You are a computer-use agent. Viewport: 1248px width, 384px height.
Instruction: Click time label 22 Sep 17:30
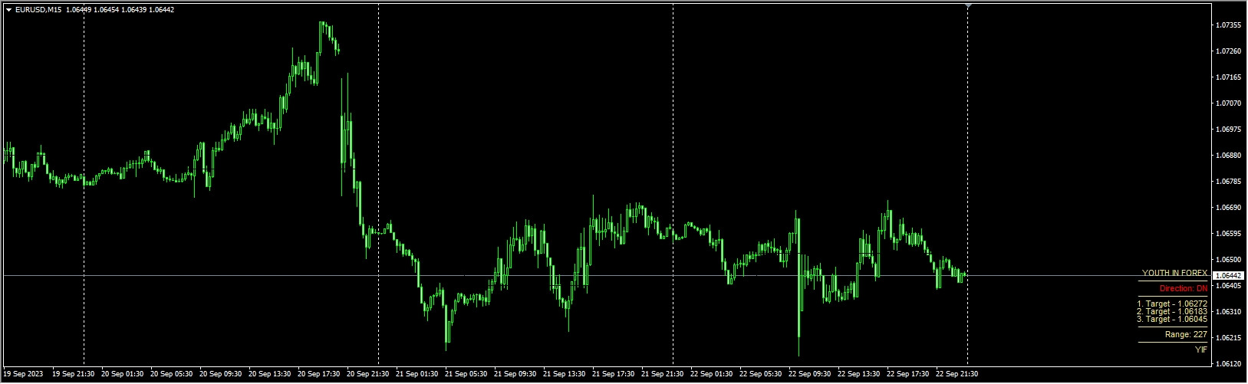[x=908, y=375]
